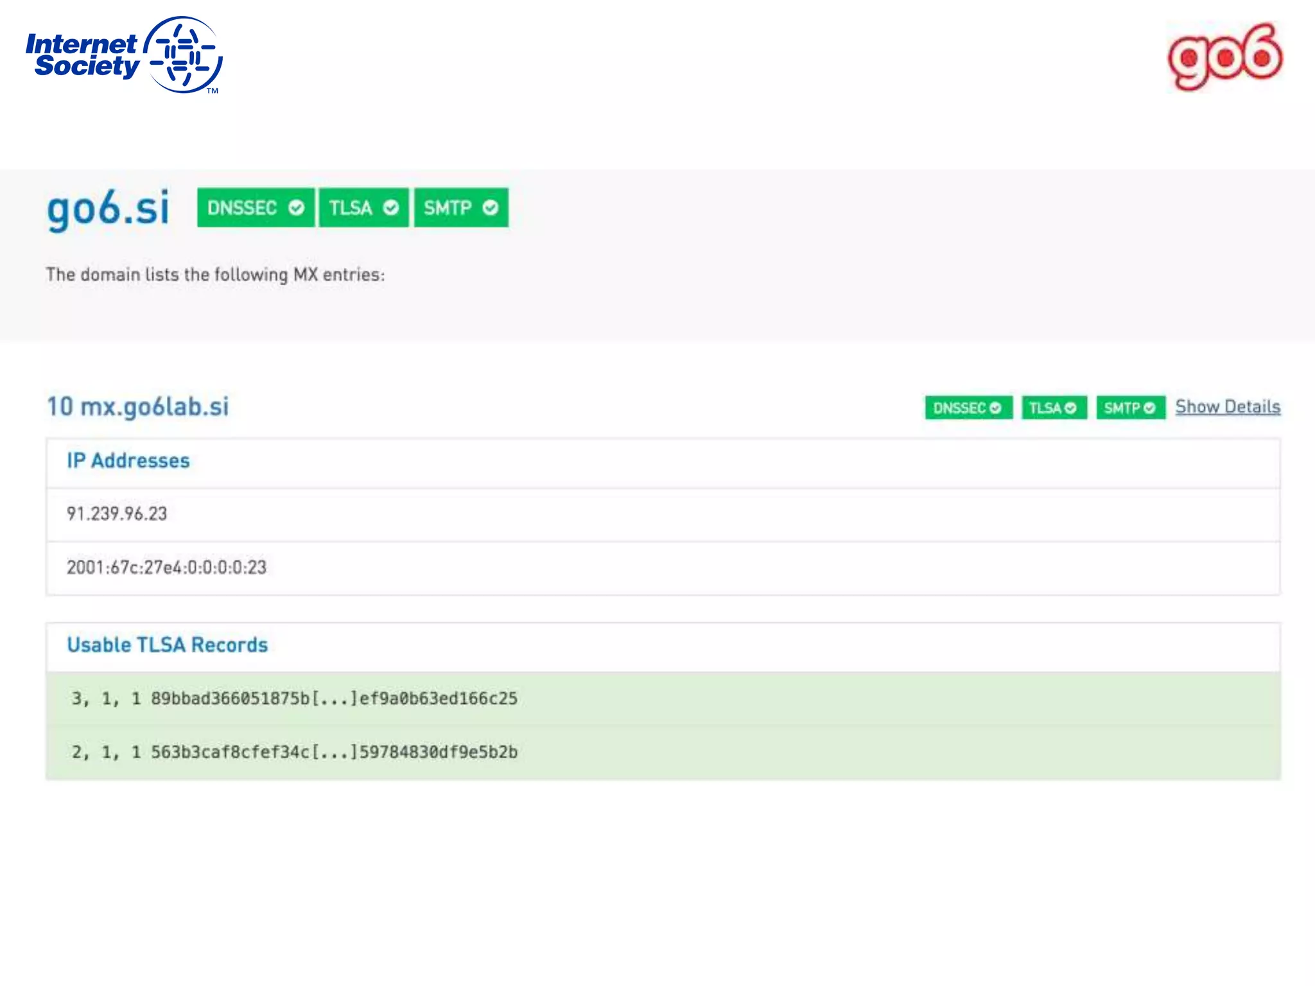
Task: Select the IPv6 address 2001:67c:27e4 row
Action: [x=166, y=567]
